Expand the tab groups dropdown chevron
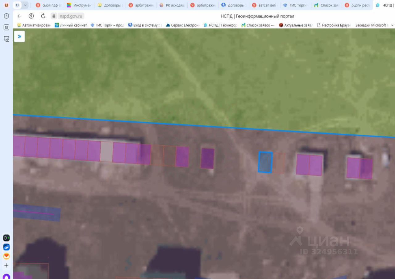Viewport: 395px width, 279px height. click(25, 5)
